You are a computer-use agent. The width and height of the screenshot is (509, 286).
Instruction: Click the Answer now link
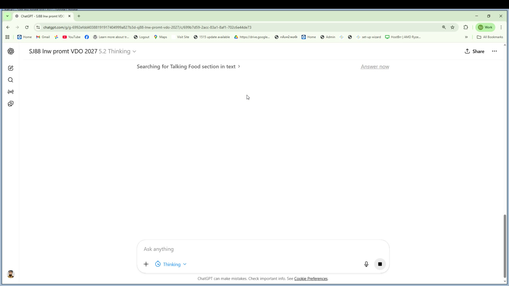tap(375, 67)
